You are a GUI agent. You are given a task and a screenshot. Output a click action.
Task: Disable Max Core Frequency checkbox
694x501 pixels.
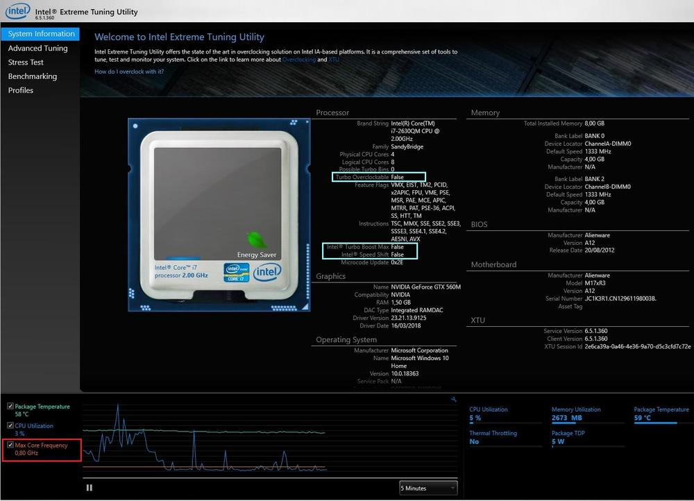click(x=10, y=445)
